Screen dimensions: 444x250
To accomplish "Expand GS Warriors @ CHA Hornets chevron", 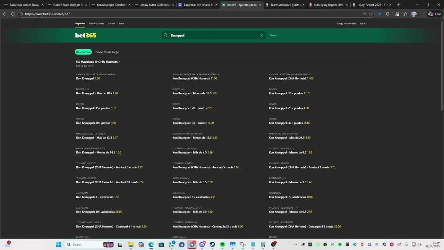I will tap(119, 62).
